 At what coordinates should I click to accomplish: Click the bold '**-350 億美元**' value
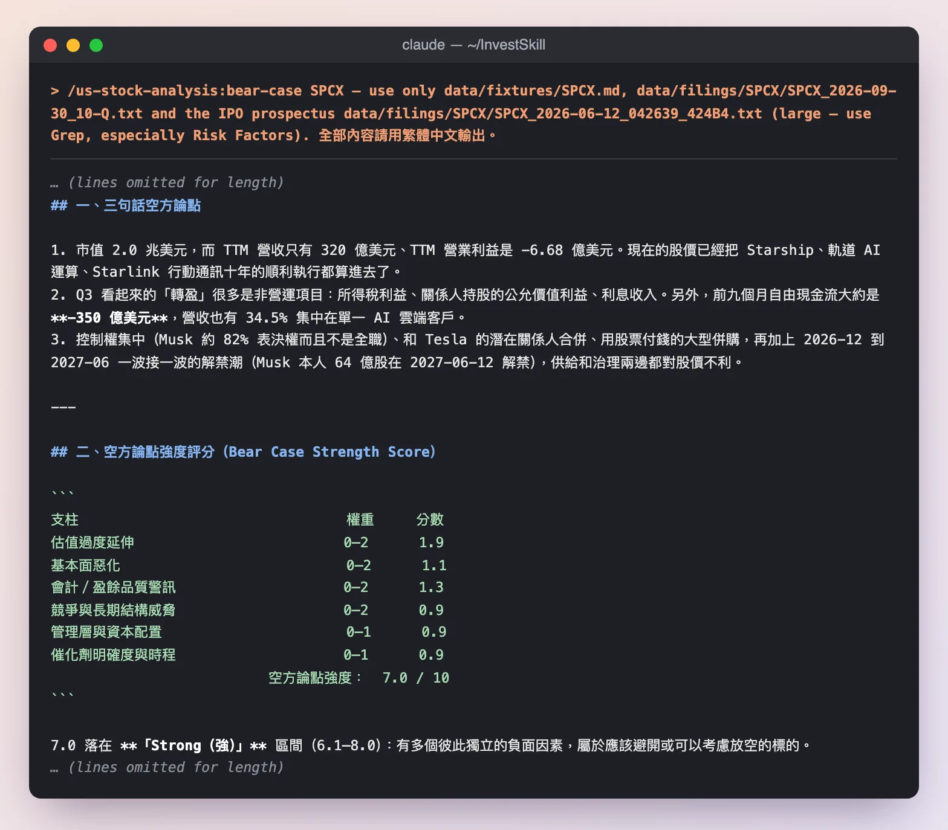click(x=109, y=317)
